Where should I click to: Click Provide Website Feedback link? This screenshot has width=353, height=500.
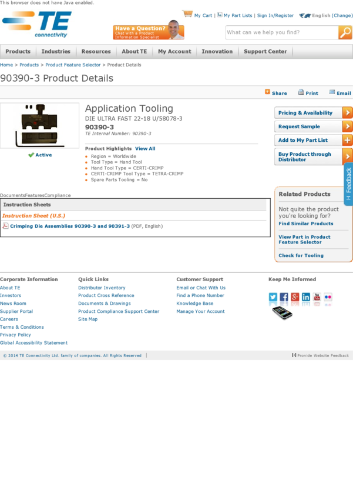(x=321, y=355)
